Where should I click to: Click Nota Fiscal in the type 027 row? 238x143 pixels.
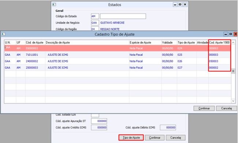click(x=136, y=68)
